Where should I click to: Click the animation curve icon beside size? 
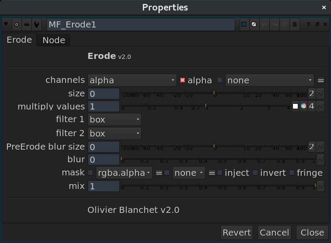pos(321,93)
